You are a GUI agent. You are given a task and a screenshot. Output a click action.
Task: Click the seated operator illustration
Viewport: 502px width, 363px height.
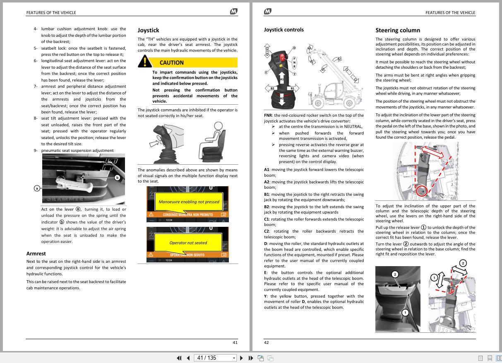(213, 142)
